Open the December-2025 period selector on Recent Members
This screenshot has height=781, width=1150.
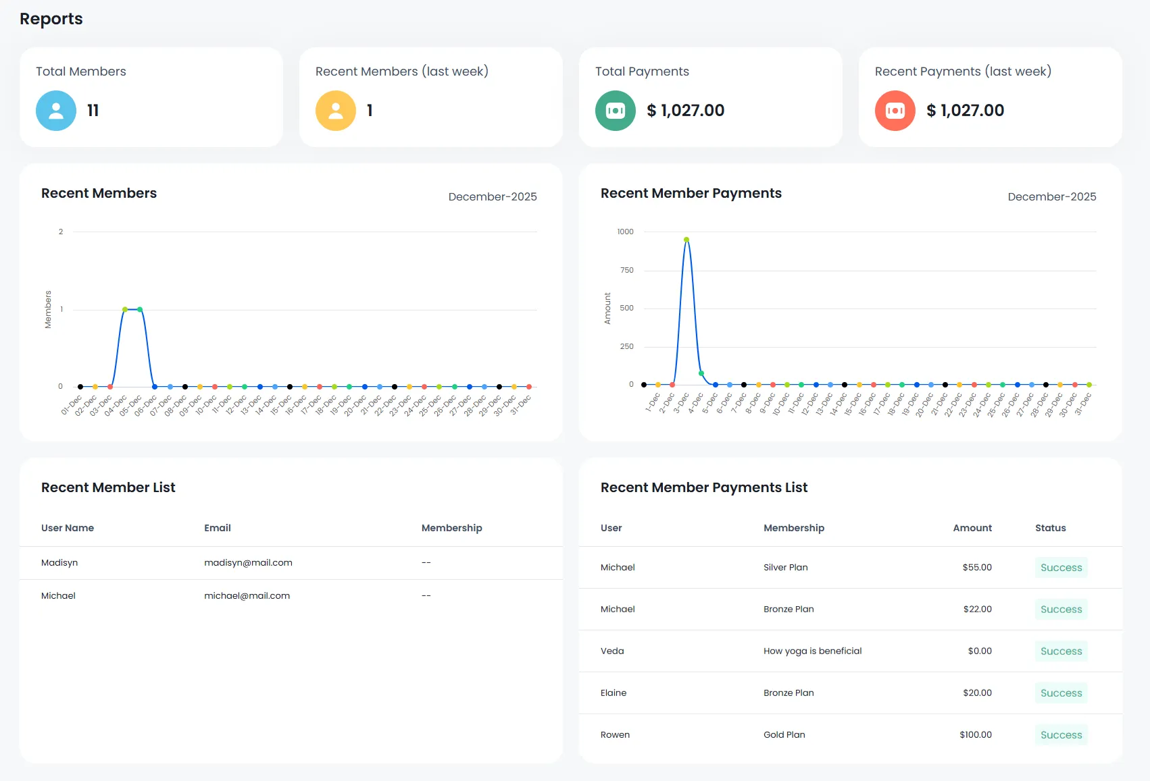click(x=493, y=196)
